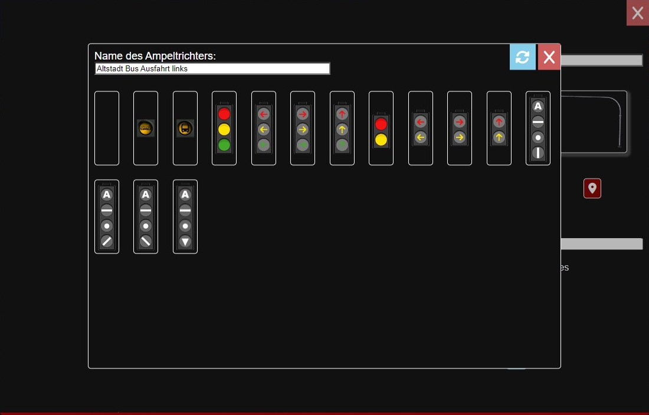
Task: Click the red location marker button
Action: pyautogui.click(x=592, y=188)
